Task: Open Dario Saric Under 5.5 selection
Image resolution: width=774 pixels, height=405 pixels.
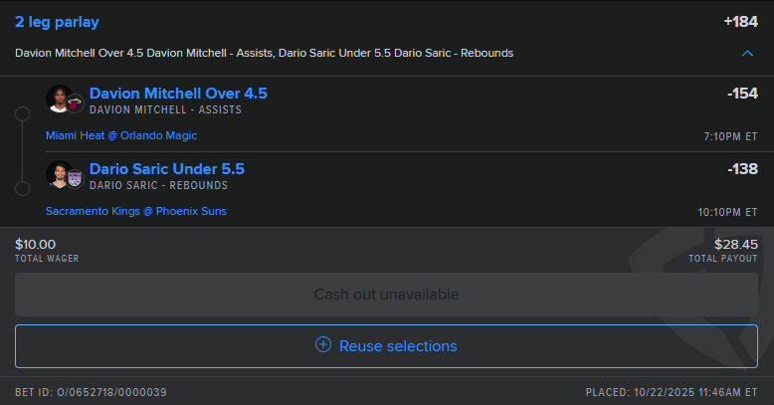Action: (167, 169)
